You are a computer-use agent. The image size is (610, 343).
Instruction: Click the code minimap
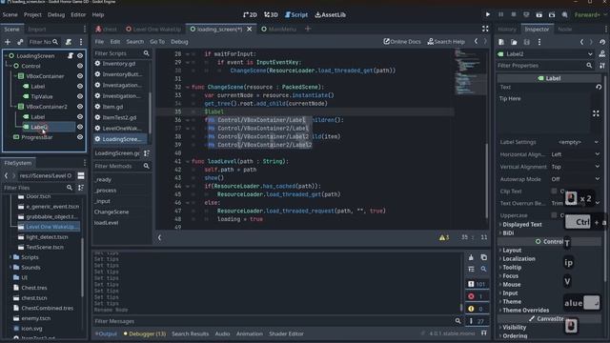coord(469,72)
